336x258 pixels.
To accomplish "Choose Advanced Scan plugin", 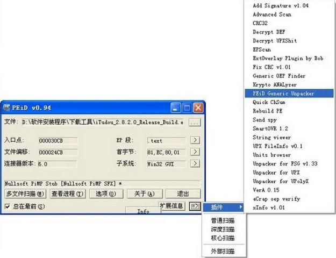I will (289, 15).
